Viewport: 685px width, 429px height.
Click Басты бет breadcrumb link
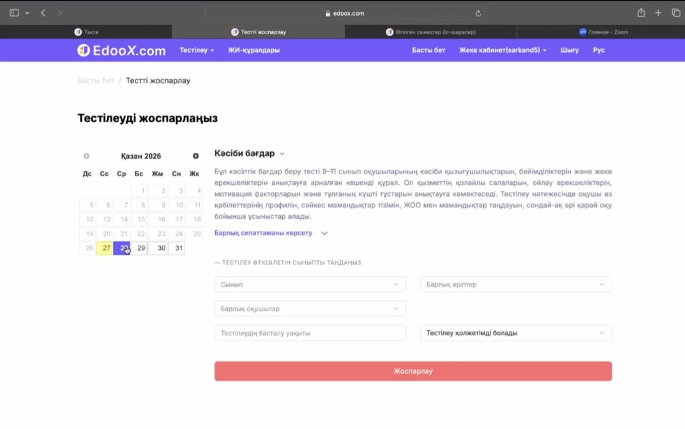coord(96,81)
